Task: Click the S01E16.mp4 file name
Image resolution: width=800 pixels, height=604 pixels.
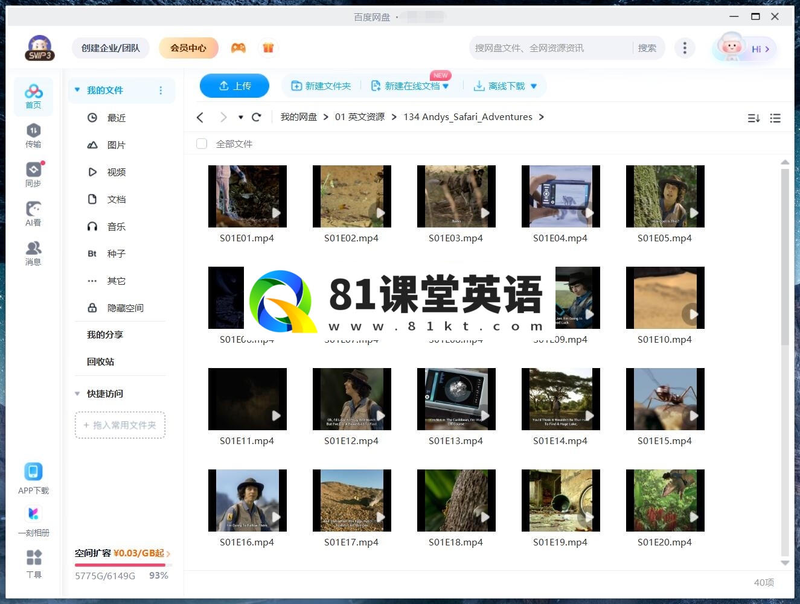Action: pos(247,542)
